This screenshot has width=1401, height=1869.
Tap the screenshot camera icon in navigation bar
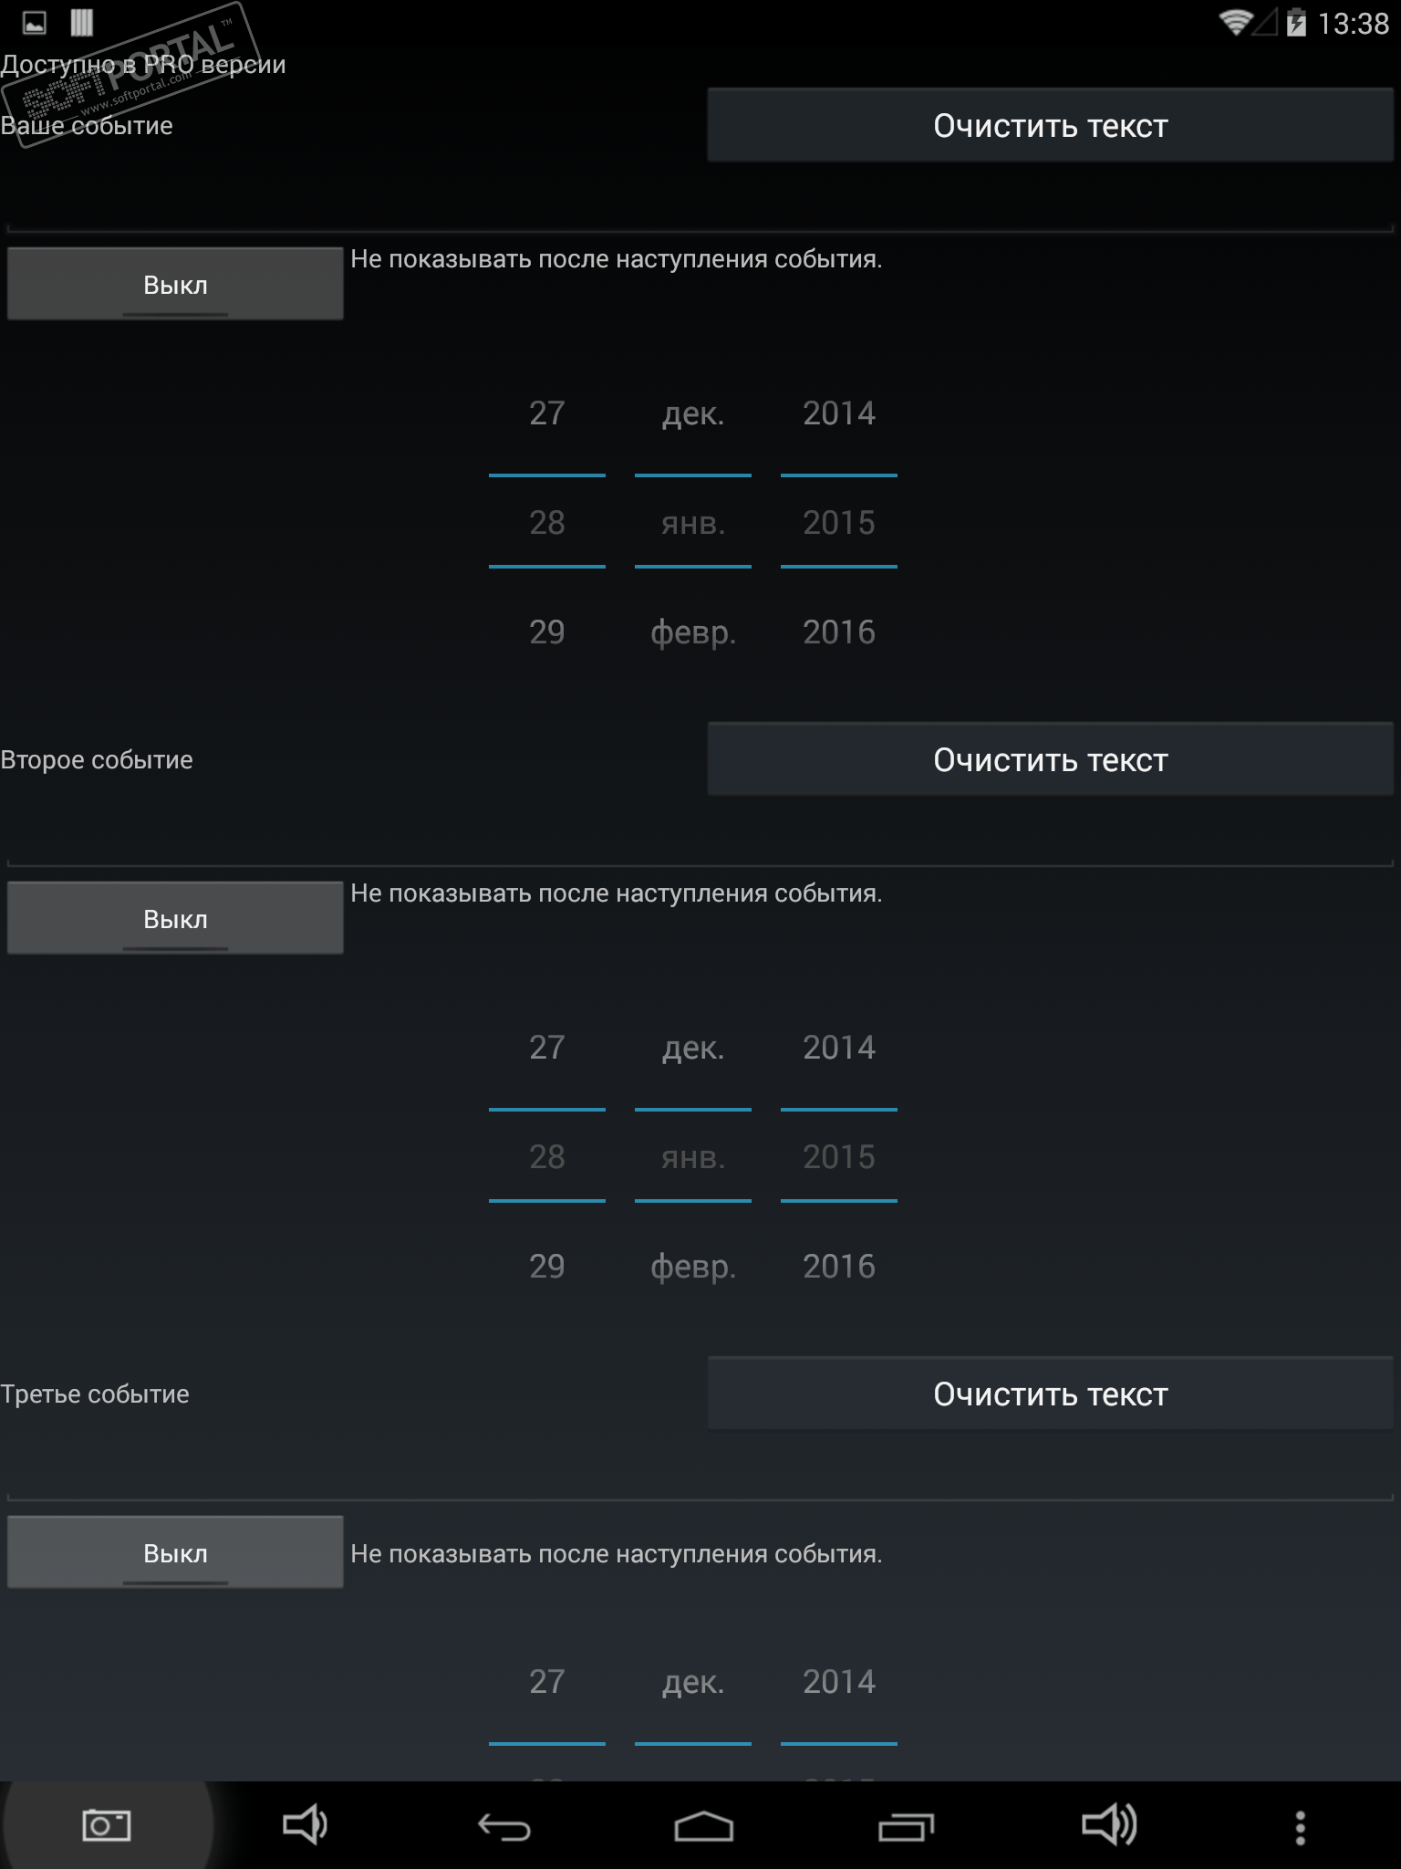(107, 1825)
